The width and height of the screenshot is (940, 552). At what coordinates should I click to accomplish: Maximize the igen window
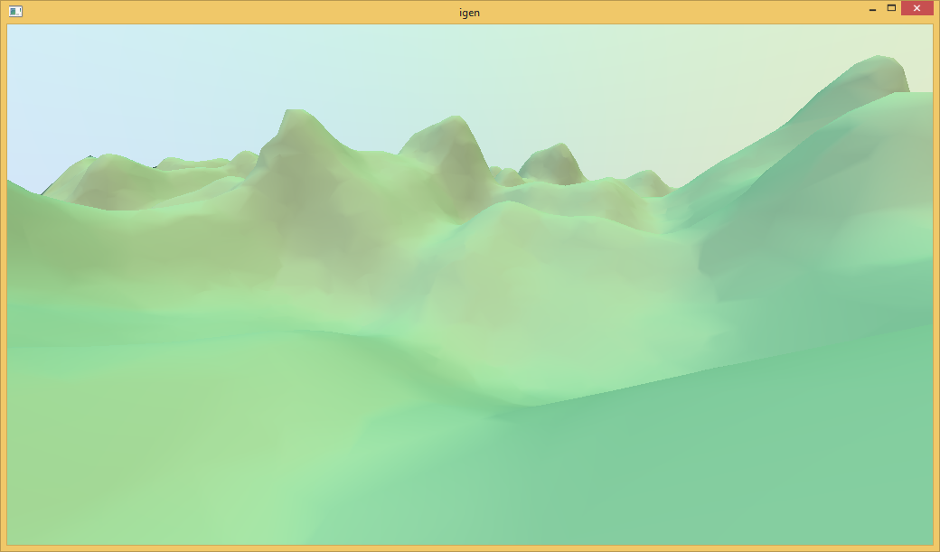892,9
